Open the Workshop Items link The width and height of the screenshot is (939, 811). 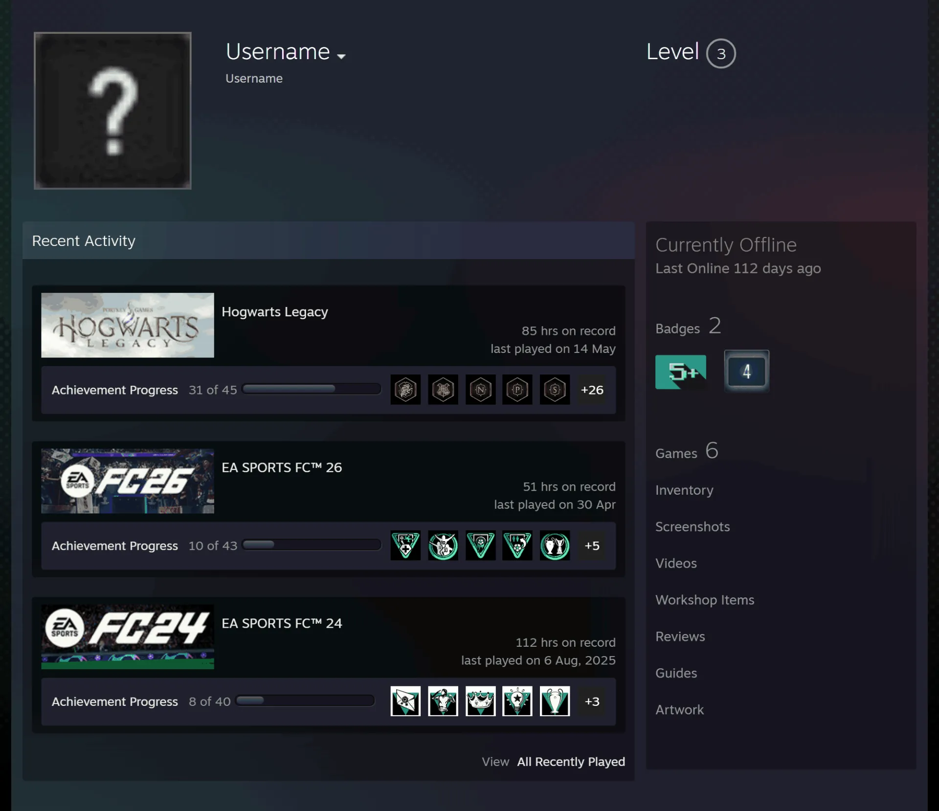click(705, 600)
